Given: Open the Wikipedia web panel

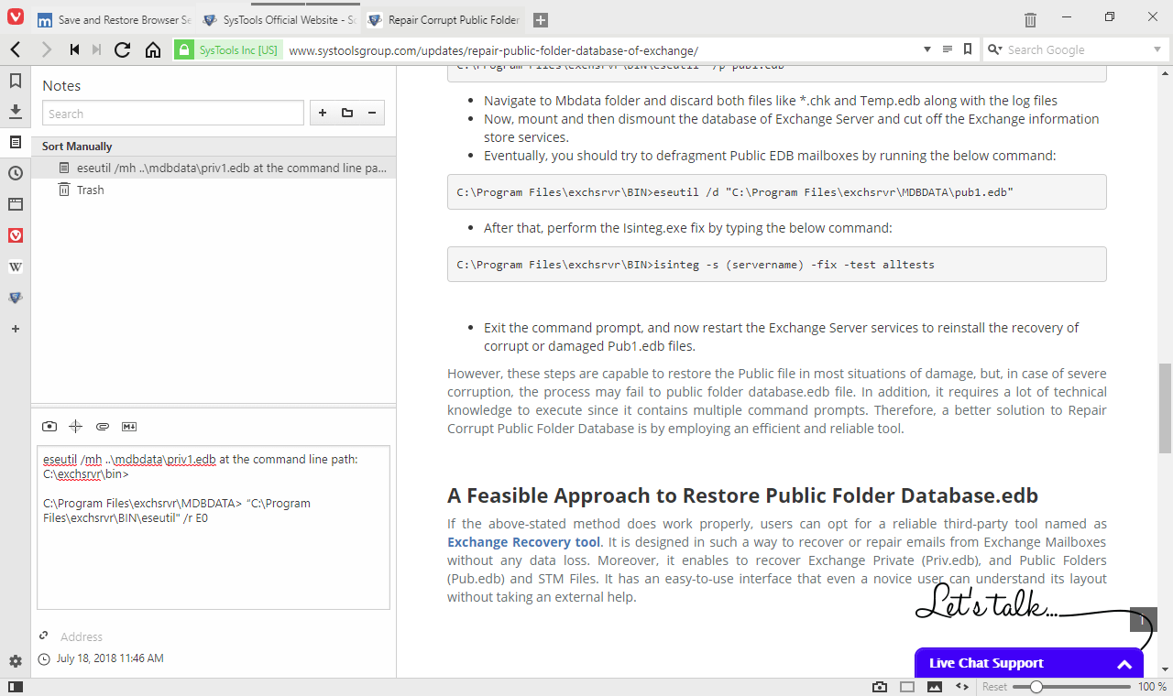Looking at the screenshot, I should pyautogui.click(x=15, y=266).
